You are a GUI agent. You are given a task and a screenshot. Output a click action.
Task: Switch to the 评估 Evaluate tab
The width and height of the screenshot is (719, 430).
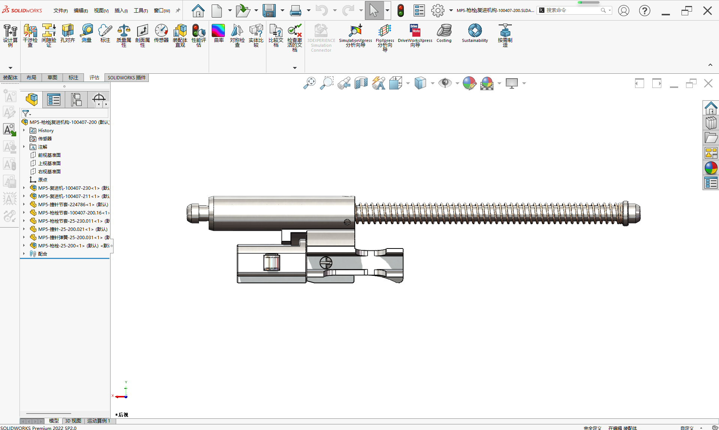(94, 77)
